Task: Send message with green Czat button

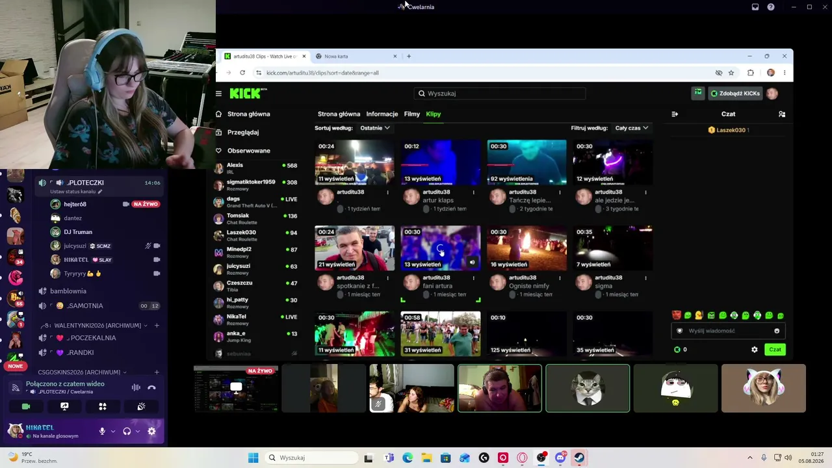Action: [x=775, y=350]
